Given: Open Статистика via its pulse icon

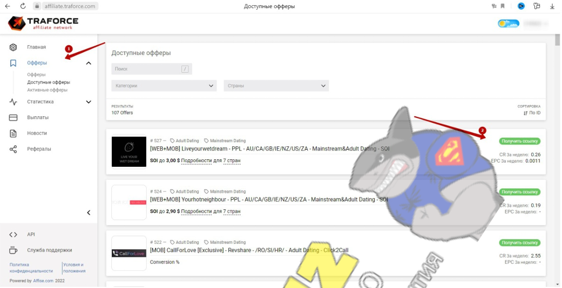Looking at the screenshot, I should point(13,102).
